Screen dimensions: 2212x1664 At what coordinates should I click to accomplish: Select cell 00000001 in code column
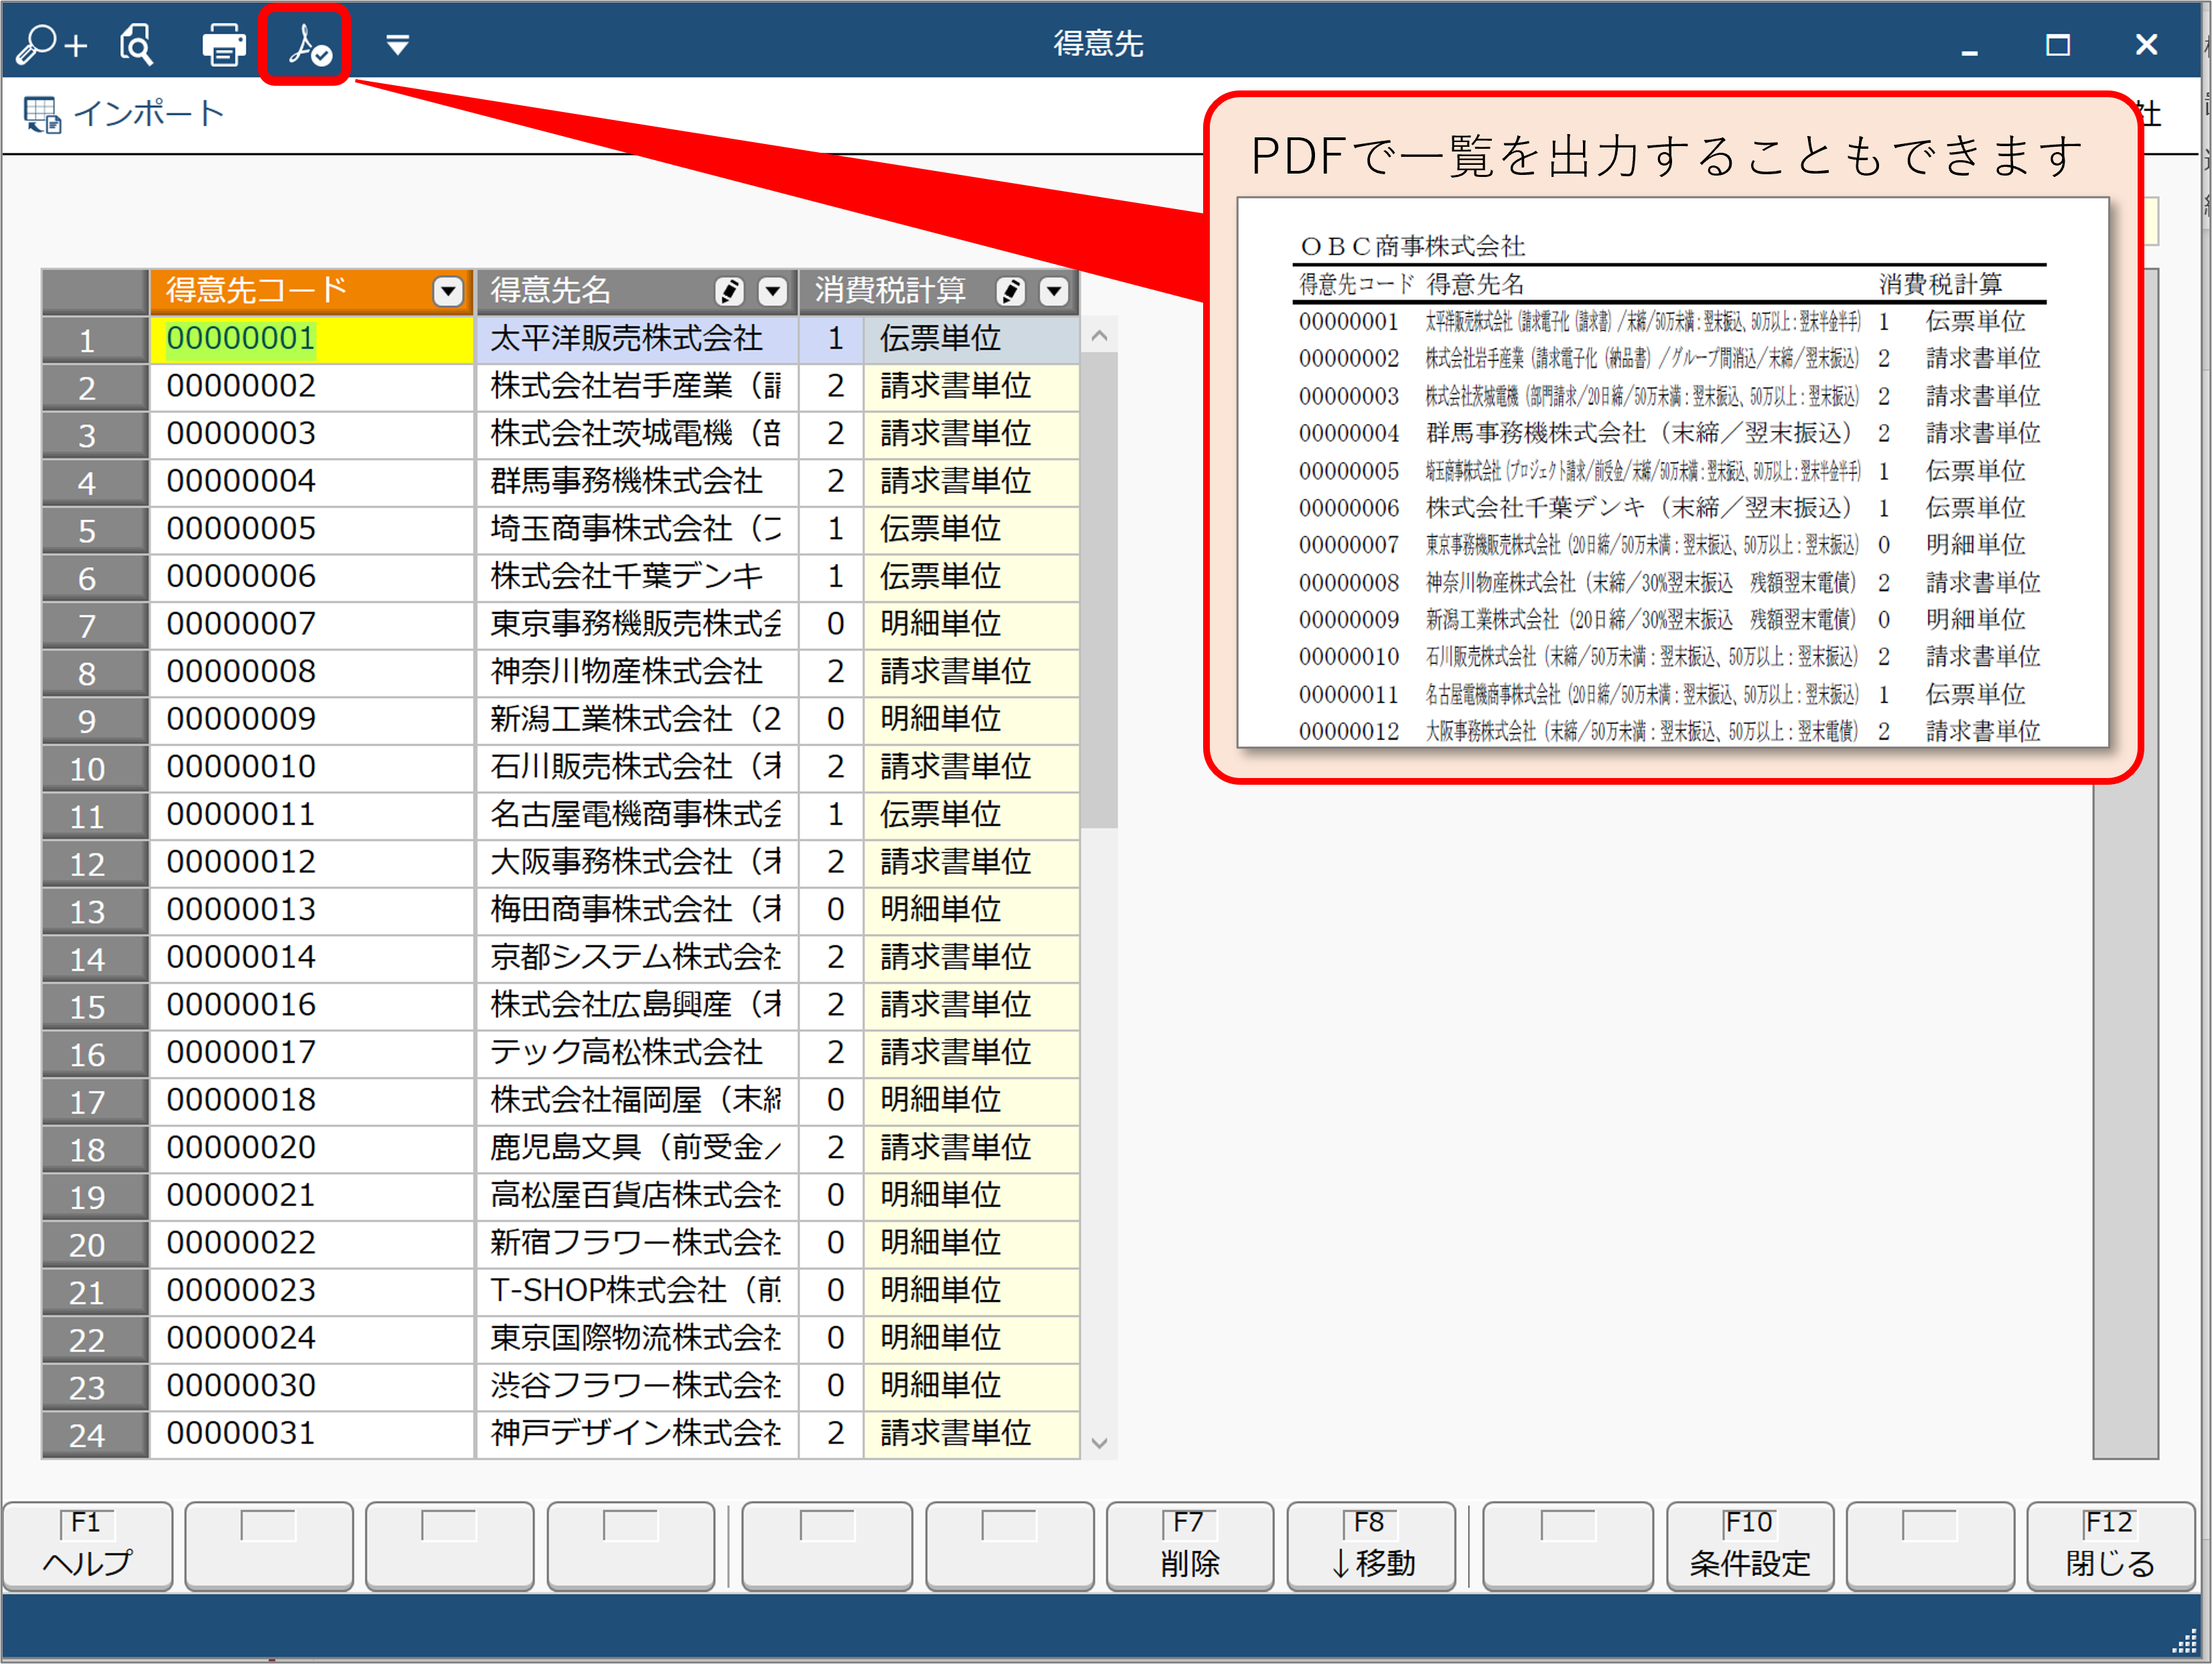click(x=311, y=339)
